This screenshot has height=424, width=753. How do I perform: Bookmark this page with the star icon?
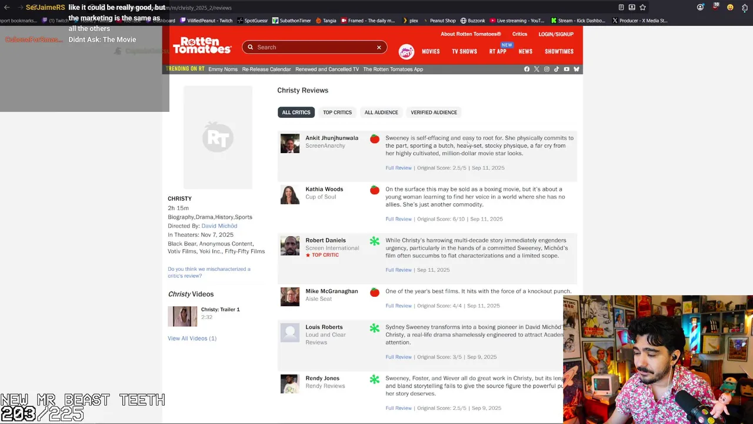tap(642, 8)
